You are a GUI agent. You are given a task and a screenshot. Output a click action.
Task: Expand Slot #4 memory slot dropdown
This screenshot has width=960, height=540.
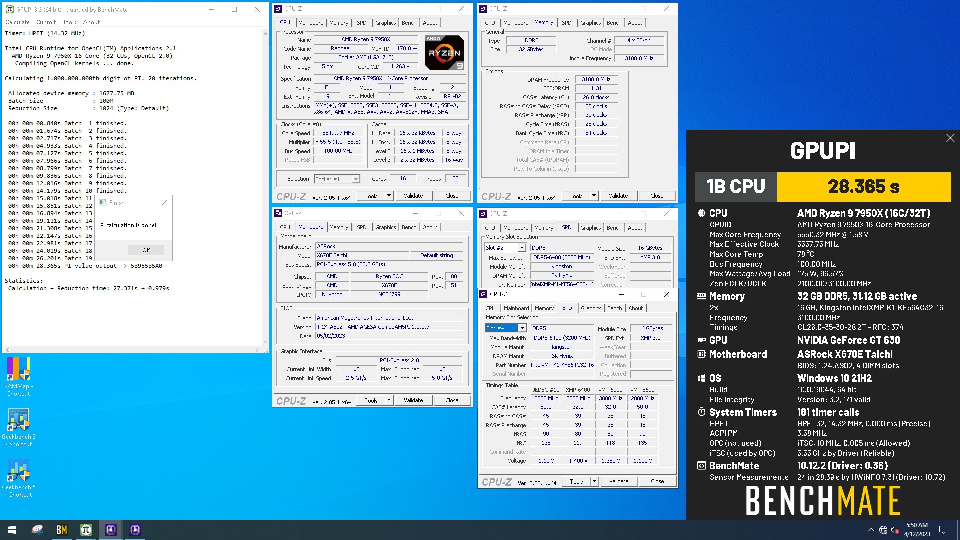pos(522,328)
